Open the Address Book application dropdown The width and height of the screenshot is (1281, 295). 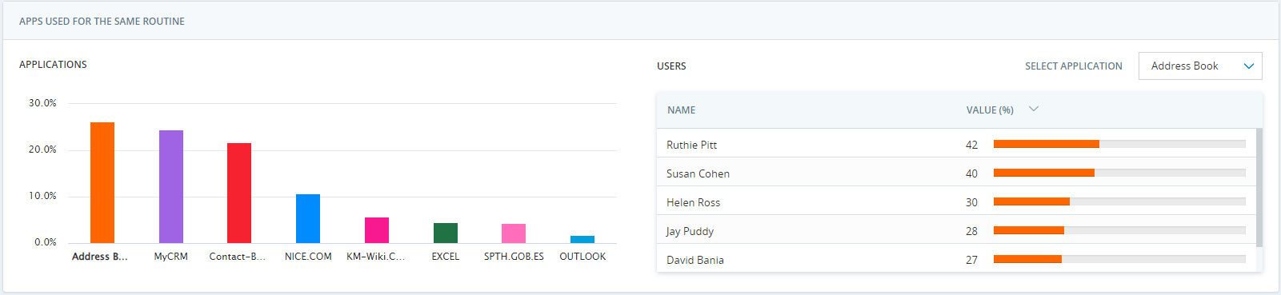(1200, 66)
